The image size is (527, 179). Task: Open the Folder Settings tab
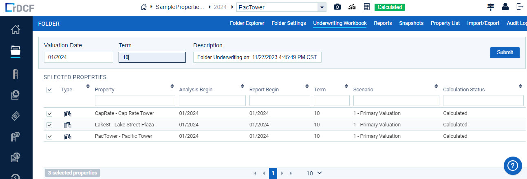289,23
